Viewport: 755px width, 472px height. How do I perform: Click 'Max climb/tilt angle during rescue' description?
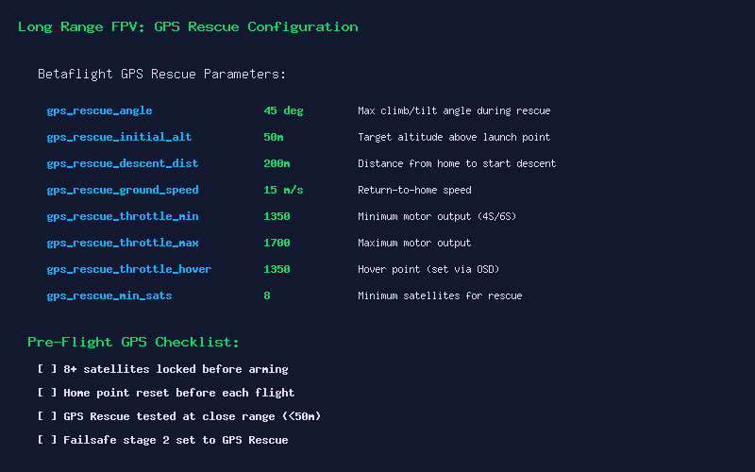[x=454, y=110]
